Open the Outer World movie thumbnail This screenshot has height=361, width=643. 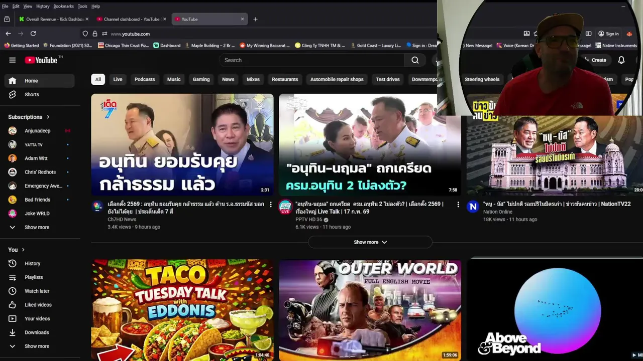[370, 309]
